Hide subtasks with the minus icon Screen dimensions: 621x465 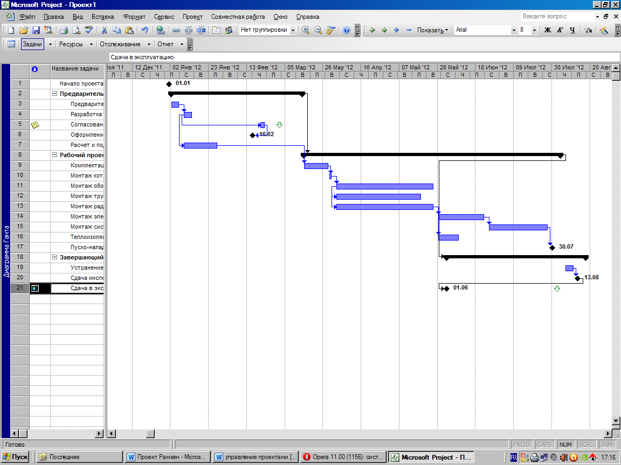click(409, 30)
